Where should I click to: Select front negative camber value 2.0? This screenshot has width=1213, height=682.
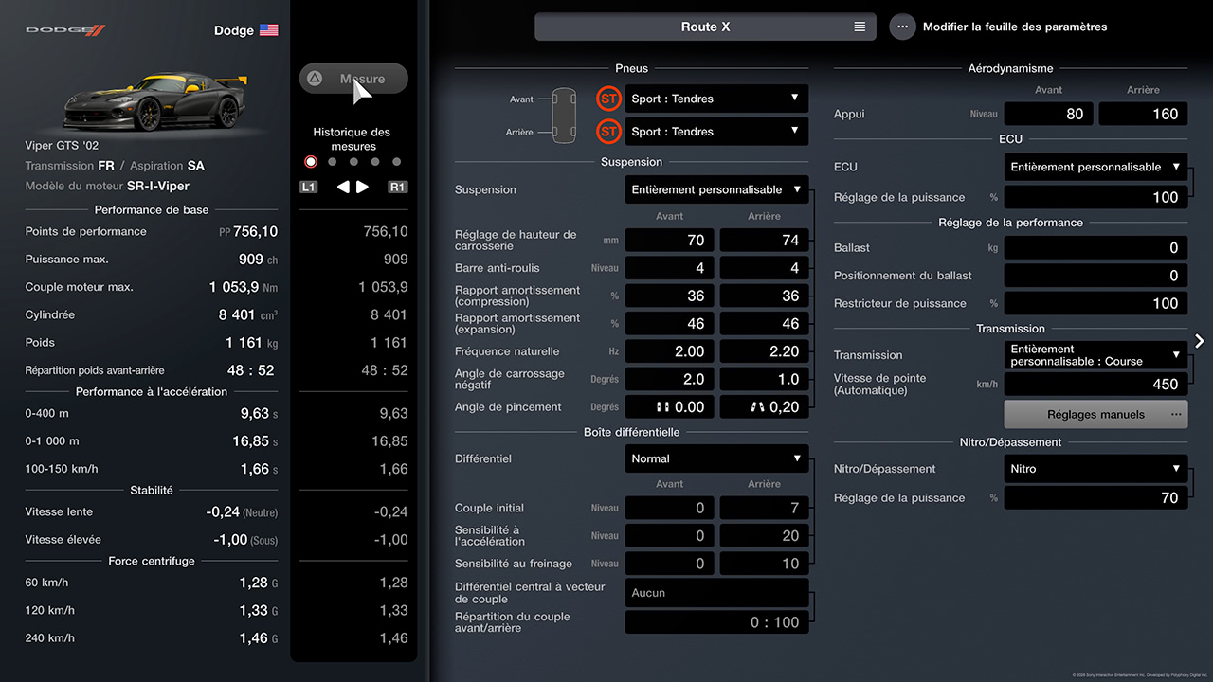669,379
